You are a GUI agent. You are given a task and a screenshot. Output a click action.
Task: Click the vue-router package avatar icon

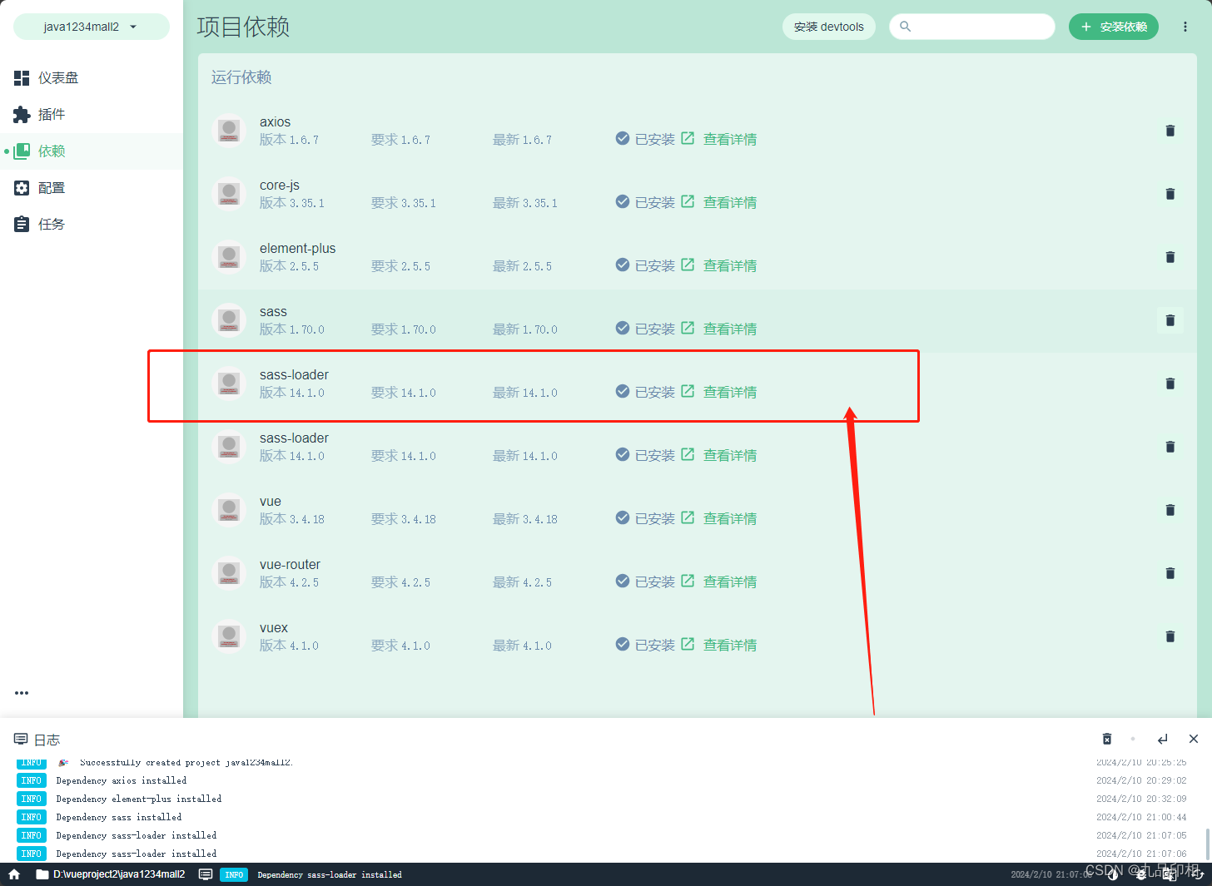coord(229,573)
